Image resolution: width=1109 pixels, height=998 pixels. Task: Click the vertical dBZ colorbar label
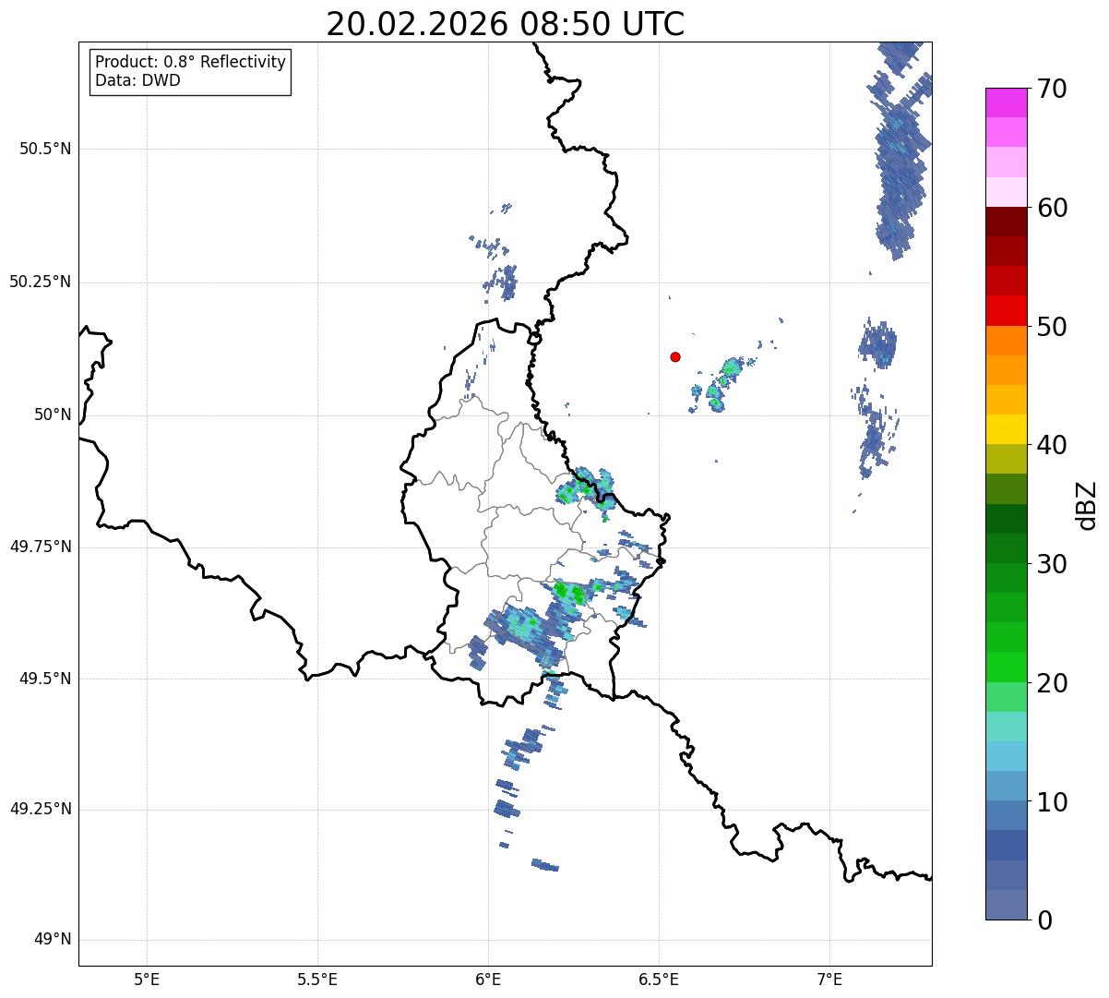[x=1087, y=505]
